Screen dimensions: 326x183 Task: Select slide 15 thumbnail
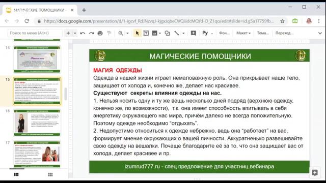tap(37, 91)
